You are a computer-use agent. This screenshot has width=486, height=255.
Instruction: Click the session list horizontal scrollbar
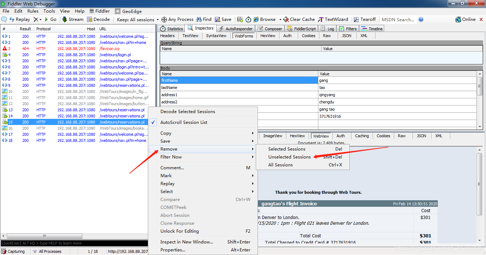45,236
